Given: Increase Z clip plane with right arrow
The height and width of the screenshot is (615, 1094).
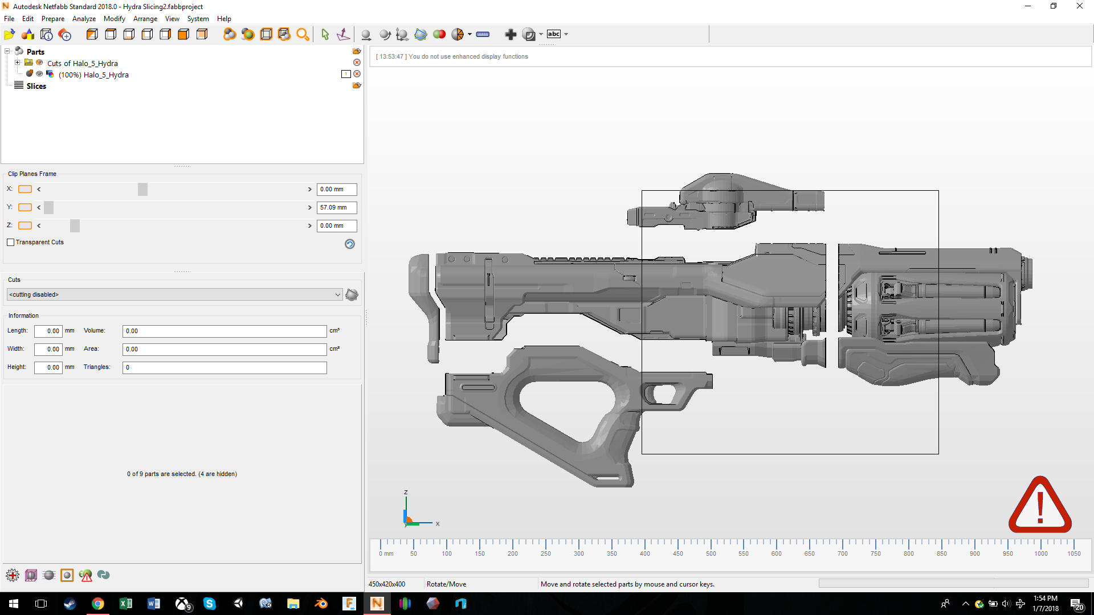Looking at the screenshot, I should (309, 226).
